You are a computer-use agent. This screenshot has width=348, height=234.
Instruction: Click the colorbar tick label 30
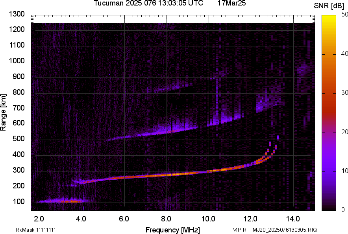[x=345, y=93]
